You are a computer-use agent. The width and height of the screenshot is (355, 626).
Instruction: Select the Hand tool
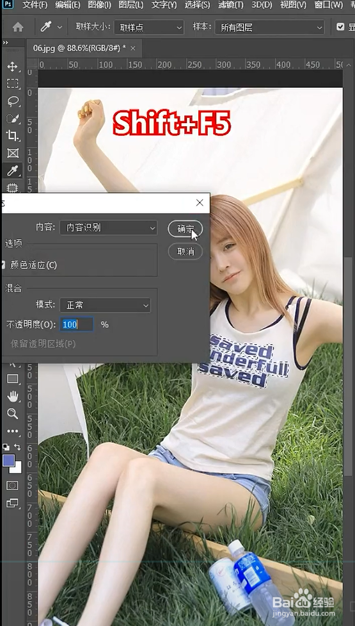12,396
